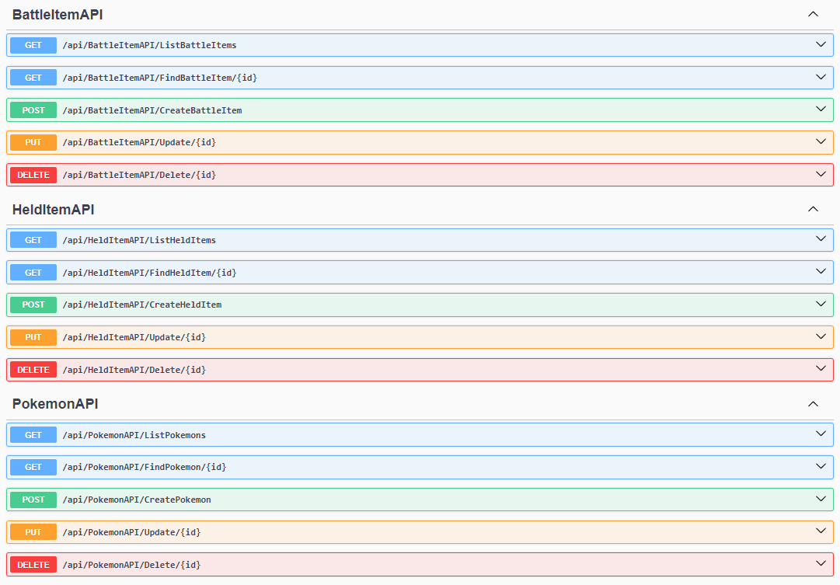
Task: Select the POST badge for CreateBattleItem
Action: [x=32, y=110]
